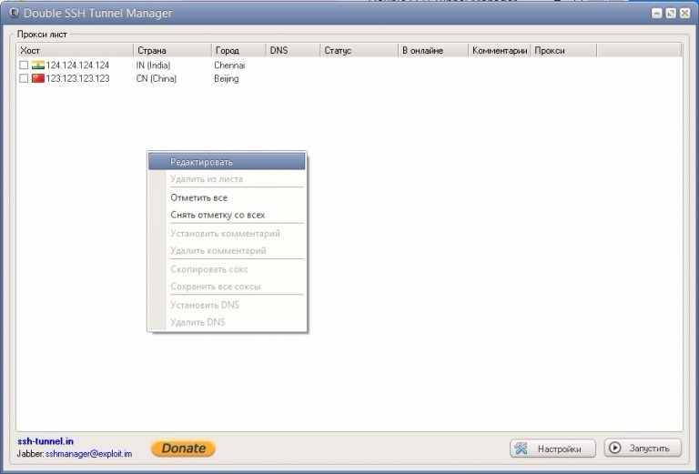Click the app icon in the title bar
Viewport: 699px width, 474px height.
tap(14, 13)
